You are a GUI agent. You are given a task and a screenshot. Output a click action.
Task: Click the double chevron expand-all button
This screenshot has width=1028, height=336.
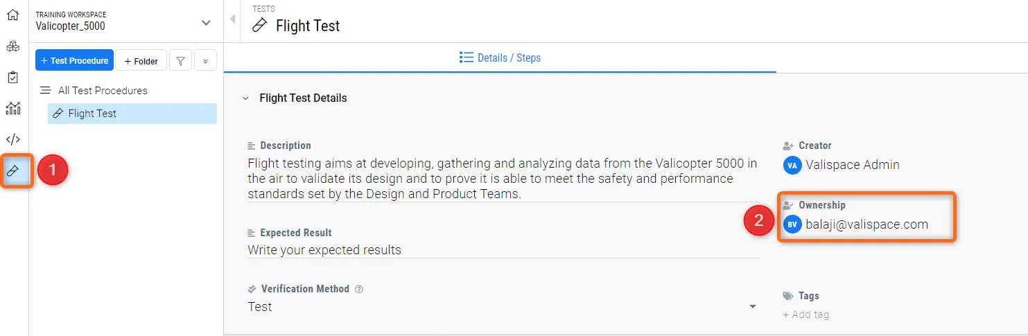coord(206,61)
